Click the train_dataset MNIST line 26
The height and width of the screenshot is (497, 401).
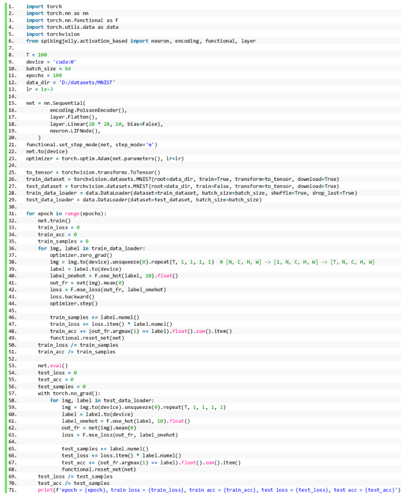click(183, 179)
